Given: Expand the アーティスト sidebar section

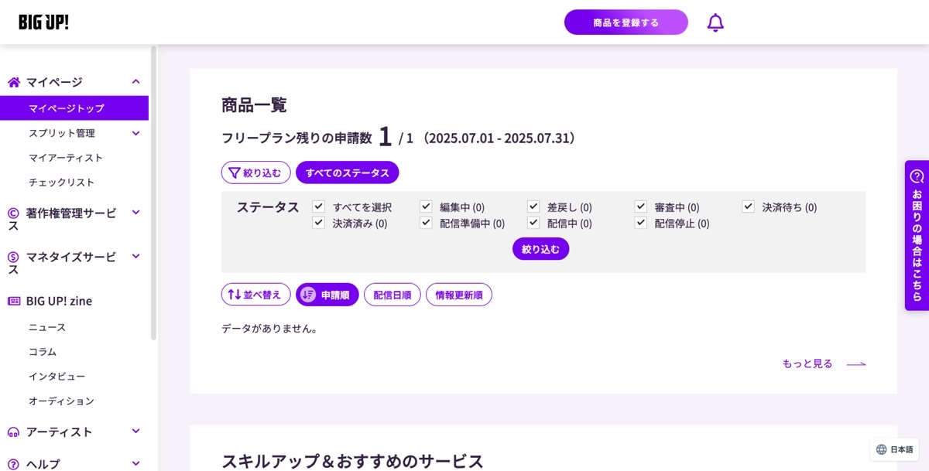Looking at the screenshot, I should pos(135,431).
